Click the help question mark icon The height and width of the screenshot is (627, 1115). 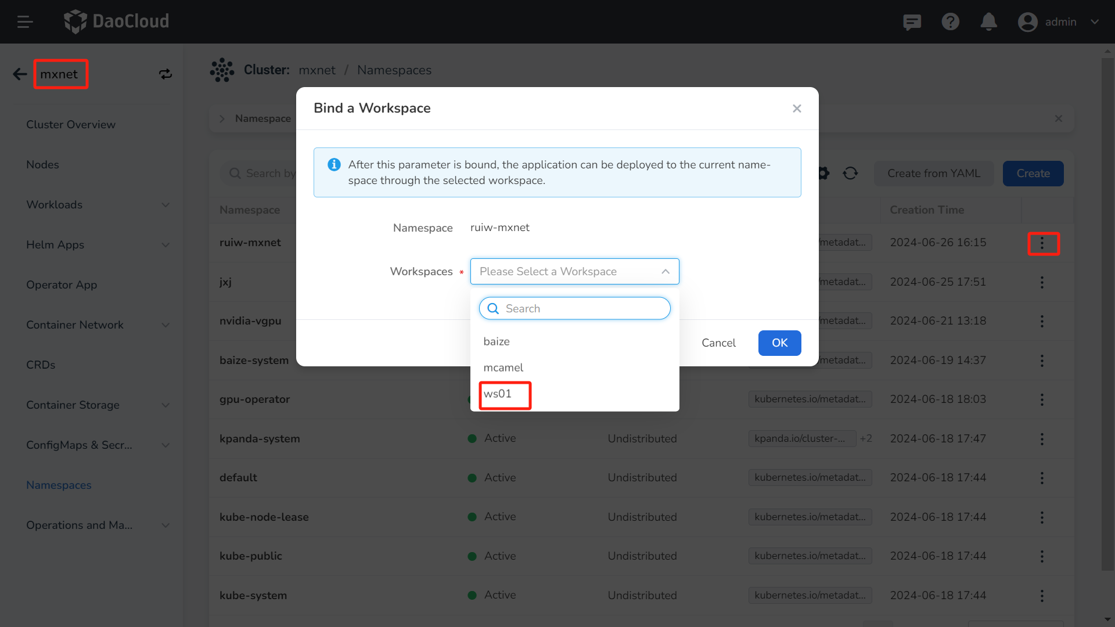[x=952, y=21]
